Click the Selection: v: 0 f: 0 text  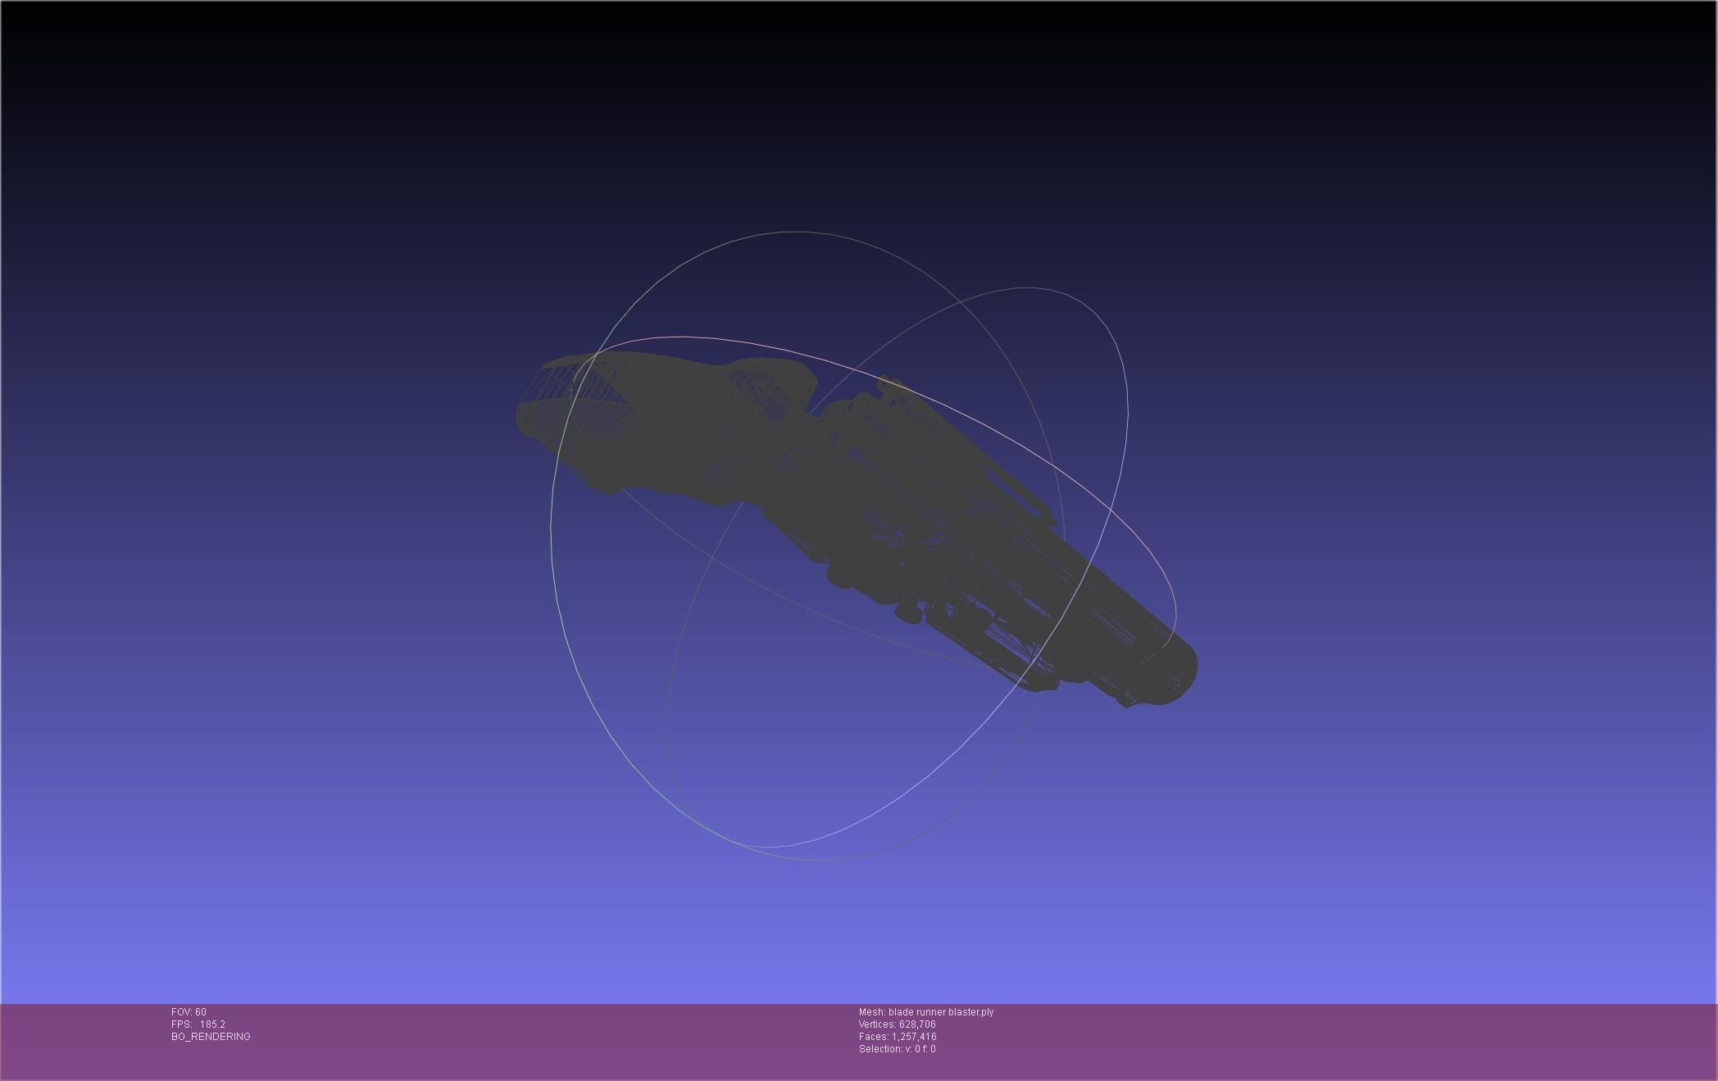pyautogui.click(x=897, y=1049)
